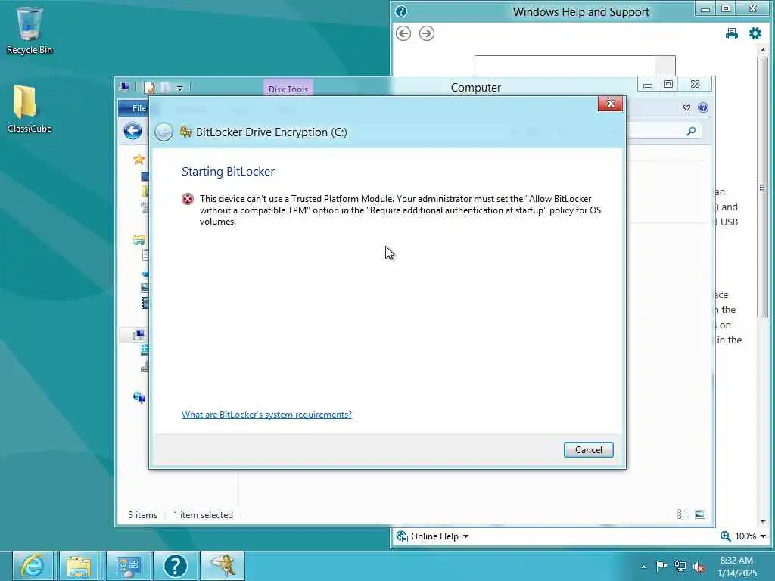Select the ClassiCube folder on desktop

point(30,109)
